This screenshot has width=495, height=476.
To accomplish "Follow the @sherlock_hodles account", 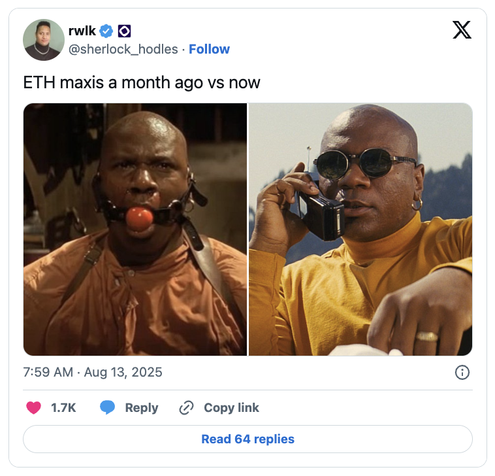I will pyautogui.click(x=209, y=49).
